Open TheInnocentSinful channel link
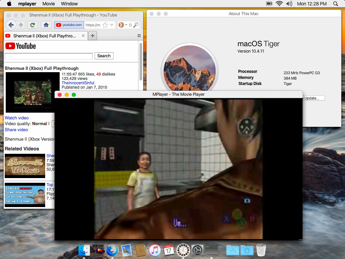The width and height of the screenshot is (345, 259). 78,83
